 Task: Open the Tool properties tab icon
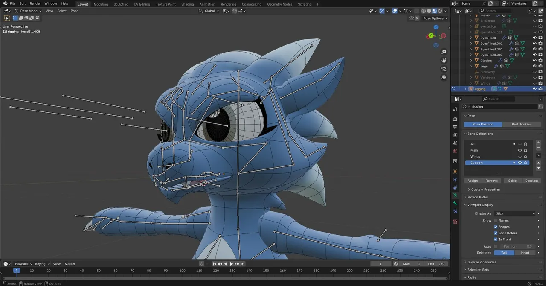(455, 109)
